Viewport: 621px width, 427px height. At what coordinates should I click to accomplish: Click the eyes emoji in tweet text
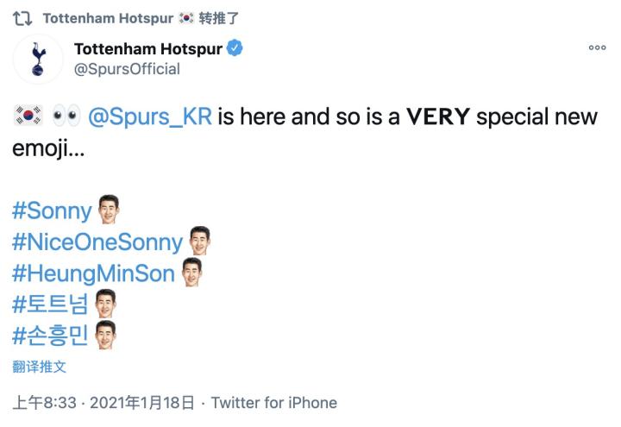pyautogui.click(x=65, y=116)
